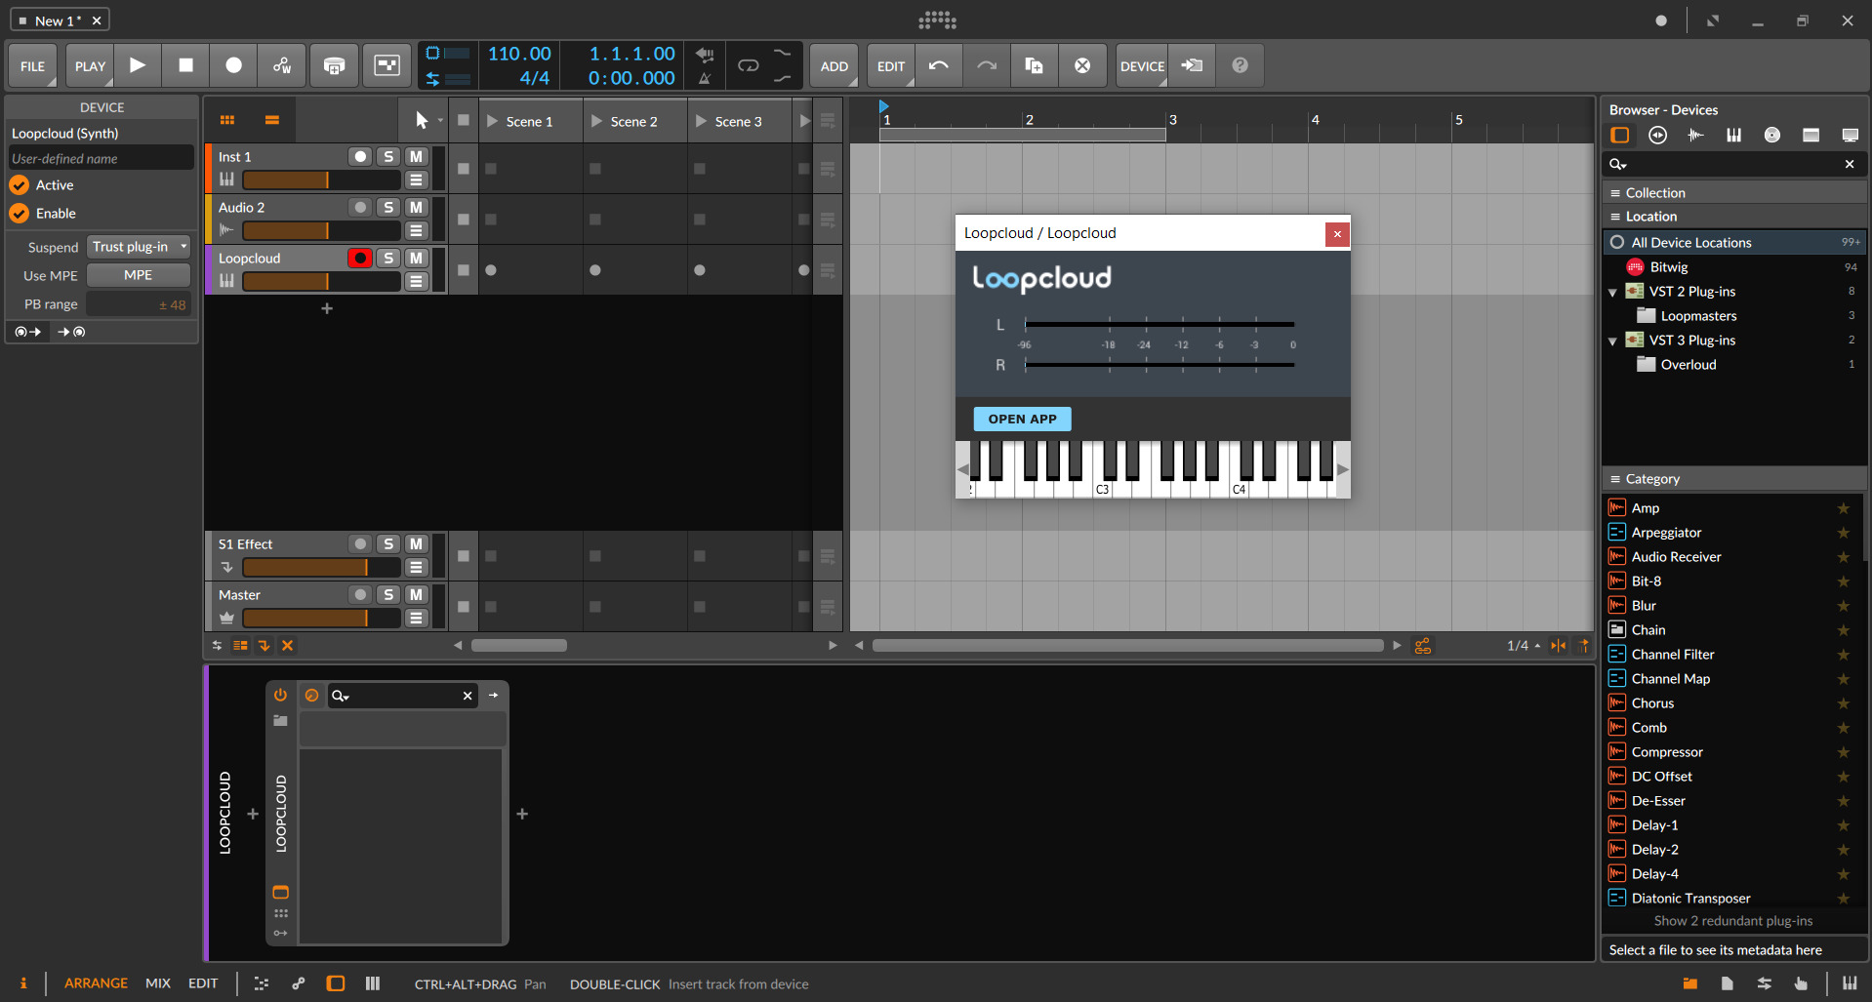Collapse the Collection section header
The width and height of the screenshot is (1872, 1002).
(x=1734, y=193)
